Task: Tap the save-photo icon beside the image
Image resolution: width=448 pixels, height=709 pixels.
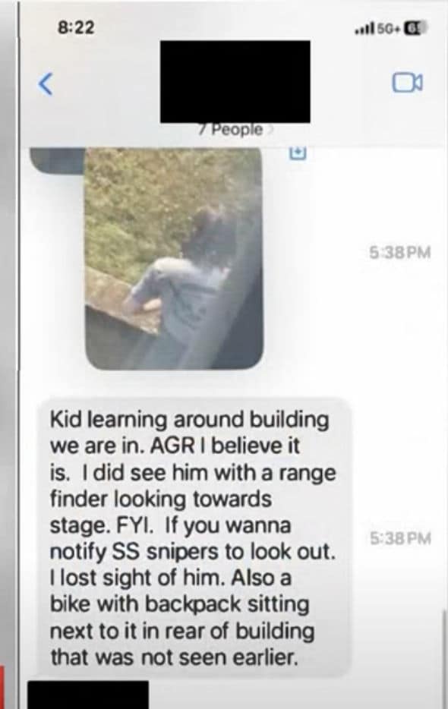Action: click(298, 154)
